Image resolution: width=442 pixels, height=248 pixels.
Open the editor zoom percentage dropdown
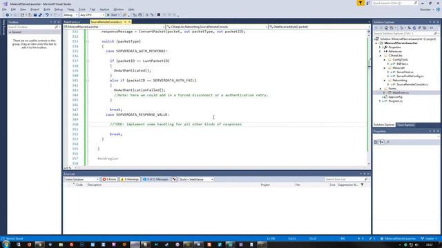[x=70, y=168]
